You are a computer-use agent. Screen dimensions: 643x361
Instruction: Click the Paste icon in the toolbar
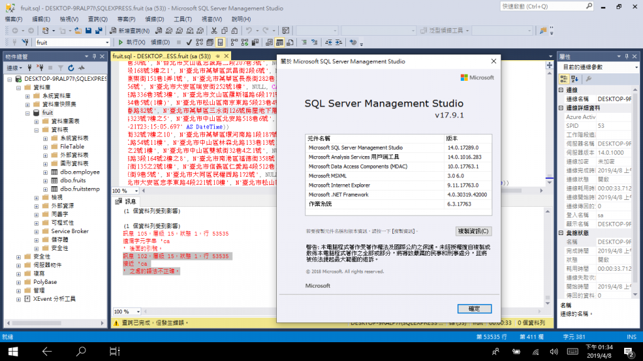234,31
